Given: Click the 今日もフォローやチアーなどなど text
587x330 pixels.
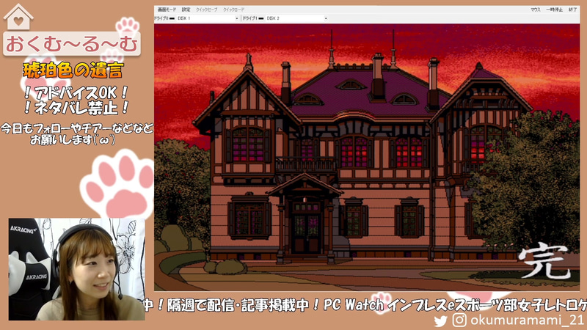Looking at the screenshot, I should [x=77, y=129].
